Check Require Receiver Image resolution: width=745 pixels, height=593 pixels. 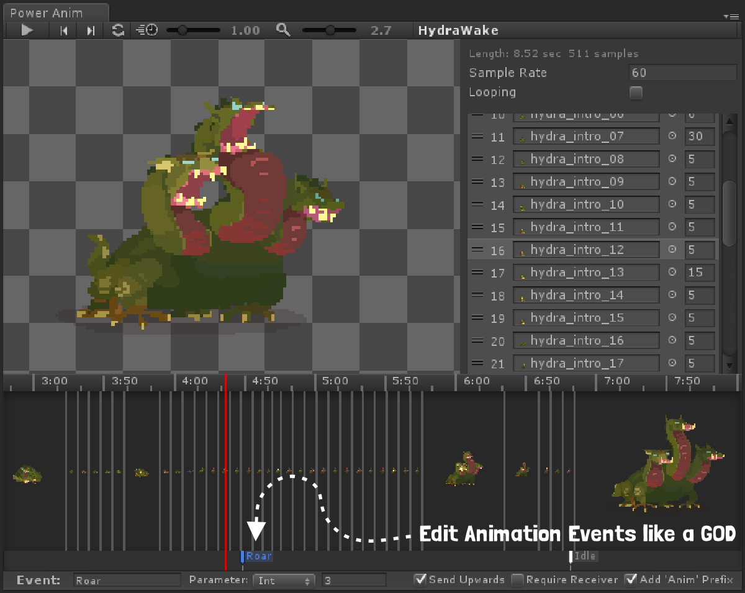[x=517, y=579]
